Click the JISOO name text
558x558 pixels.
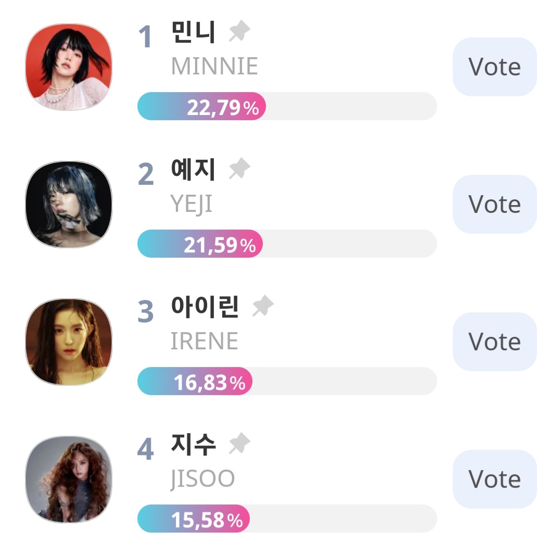click(x=202, y=479)
